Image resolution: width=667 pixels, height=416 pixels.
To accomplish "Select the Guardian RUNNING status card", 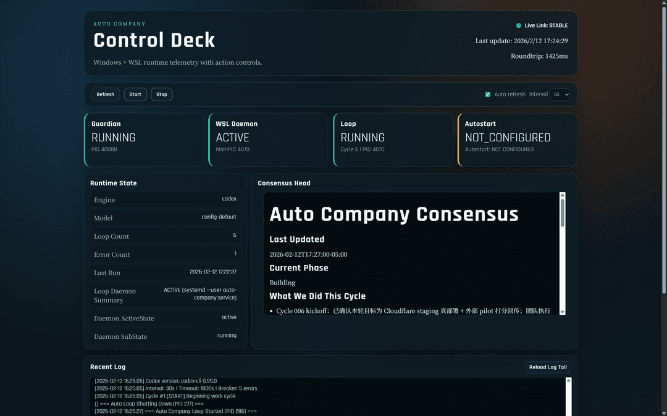I will (x=144, y=140).
